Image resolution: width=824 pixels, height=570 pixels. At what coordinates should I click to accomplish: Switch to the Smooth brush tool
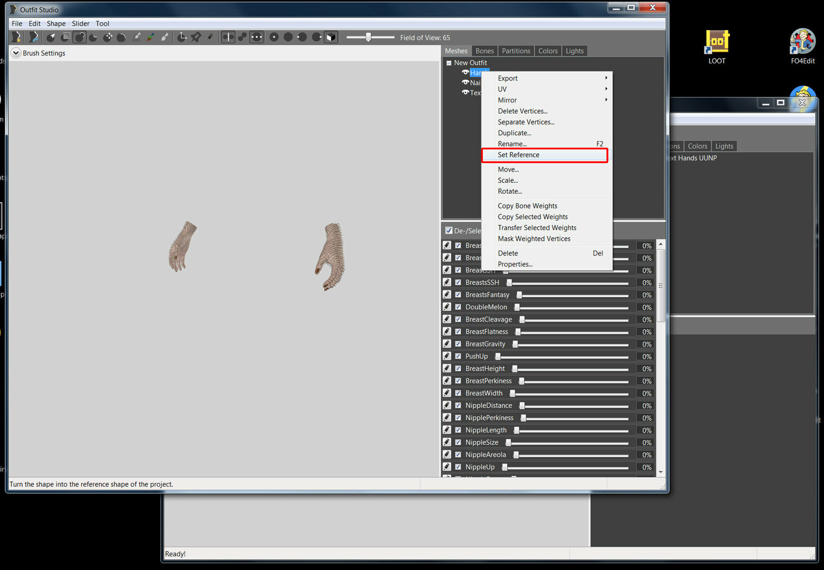pyautogui.click(x=121, y=37)
